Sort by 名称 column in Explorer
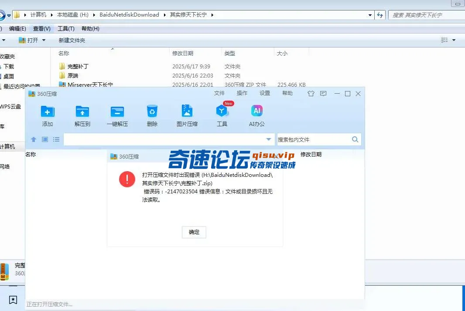Image resolution: width=465 pixels, height=311 pixels. click(64, 53)
